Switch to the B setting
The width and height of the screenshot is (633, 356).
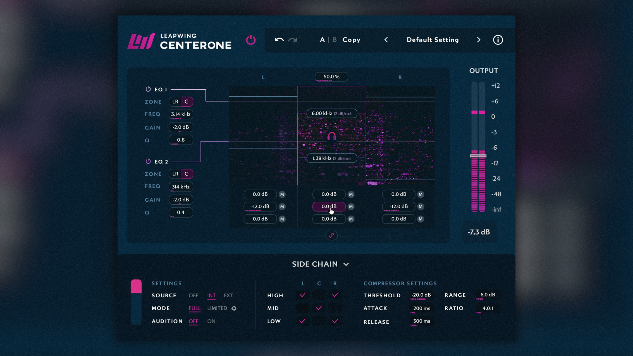[335, 40]
